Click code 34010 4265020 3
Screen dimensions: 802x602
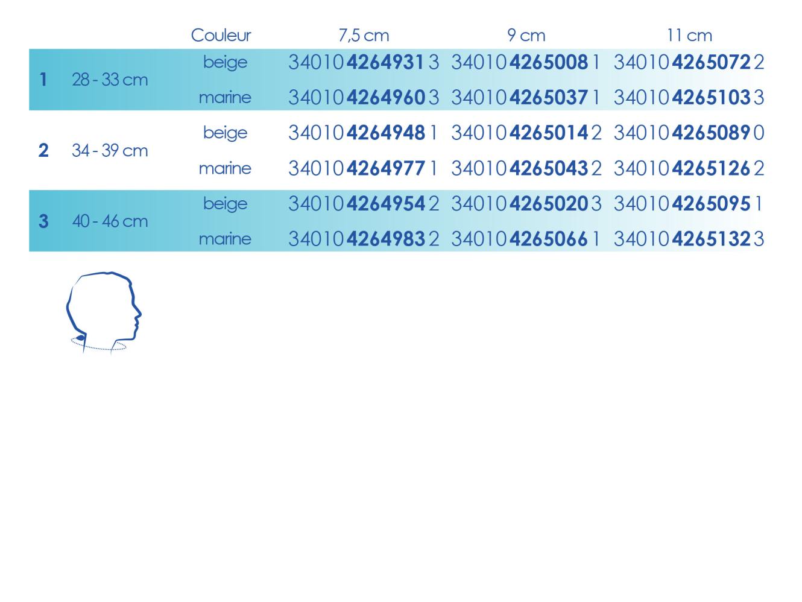526,204
